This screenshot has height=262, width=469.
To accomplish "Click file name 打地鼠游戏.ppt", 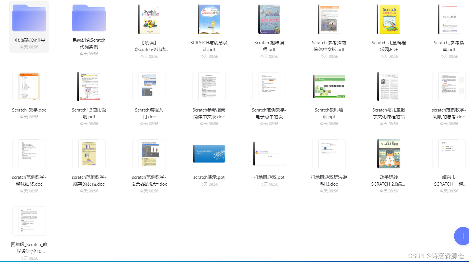I will click(x=269, y=177).
